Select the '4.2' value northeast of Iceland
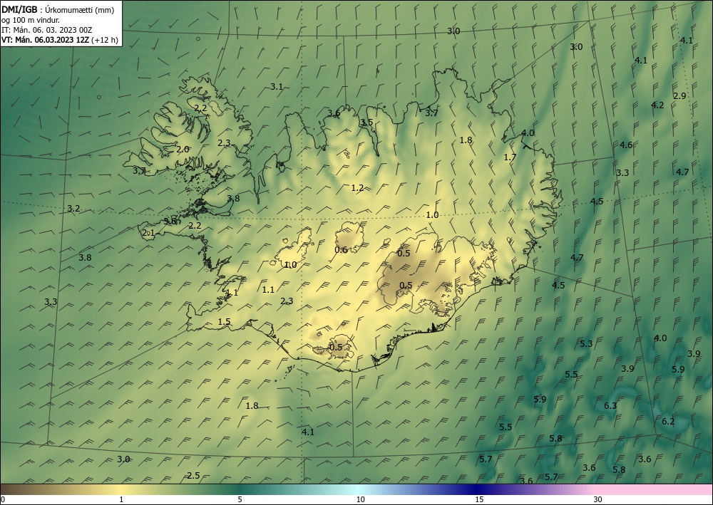 pyautogui.click(x=657, y=105)
